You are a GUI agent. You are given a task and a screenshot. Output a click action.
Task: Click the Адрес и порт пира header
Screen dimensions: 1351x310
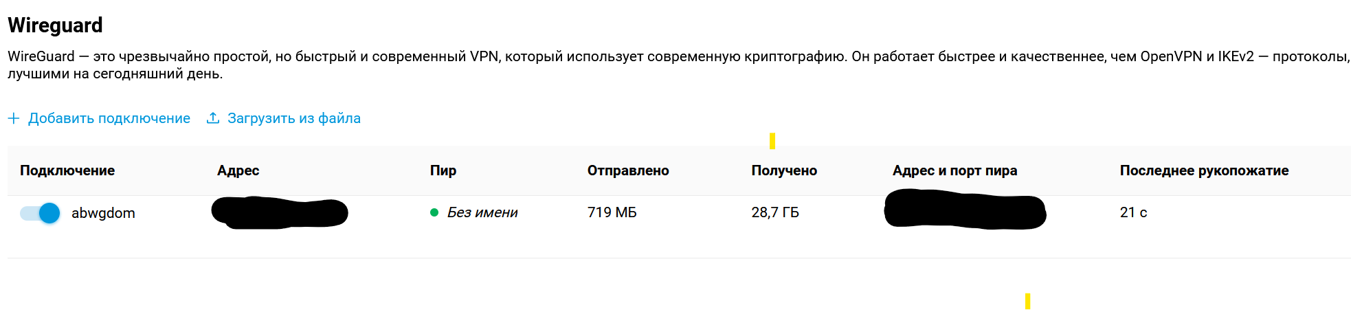(954, 170)
